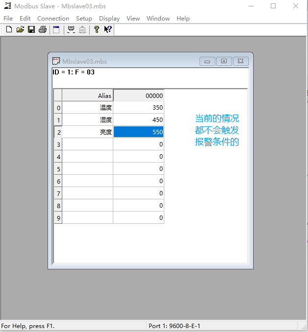Open the Connection menu

click(x=53, y=19)
